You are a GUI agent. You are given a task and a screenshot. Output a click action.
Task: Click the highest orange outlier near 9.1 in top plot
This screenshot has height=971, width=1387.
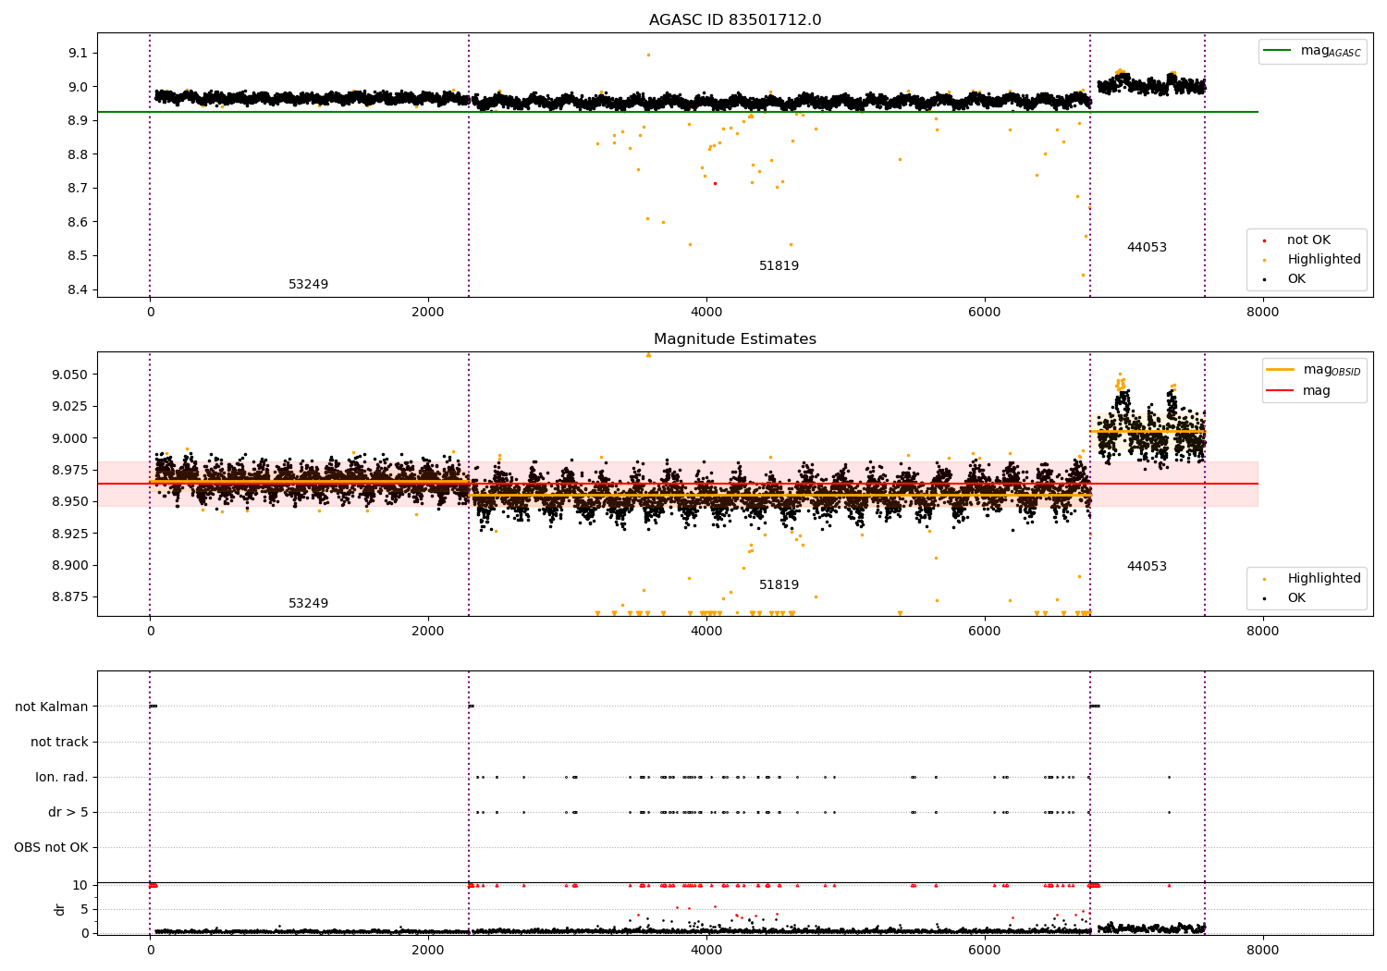click(648, 55)
